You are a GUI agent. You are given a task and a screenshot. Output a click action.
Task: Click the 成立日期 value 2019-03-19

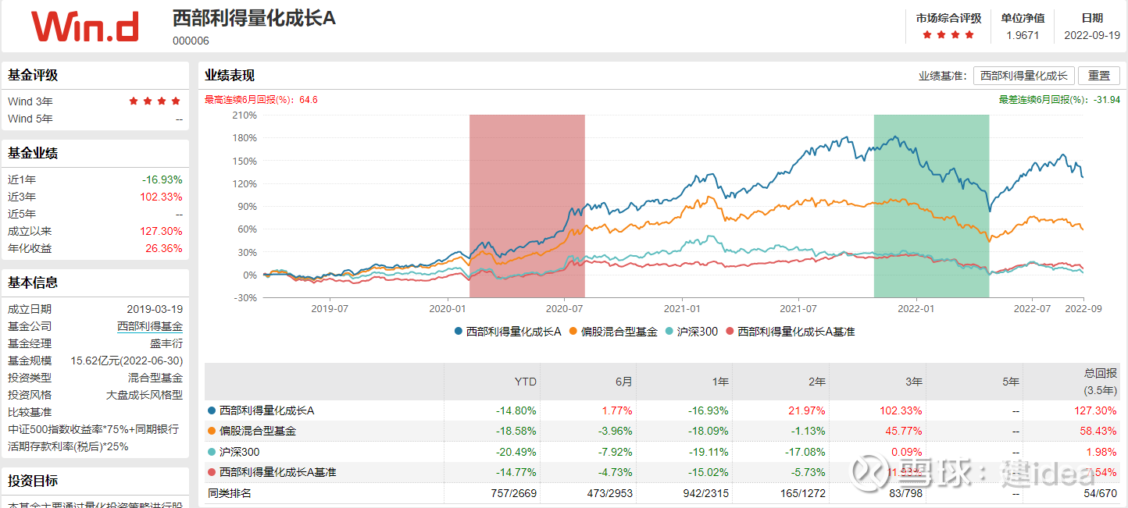155,309
